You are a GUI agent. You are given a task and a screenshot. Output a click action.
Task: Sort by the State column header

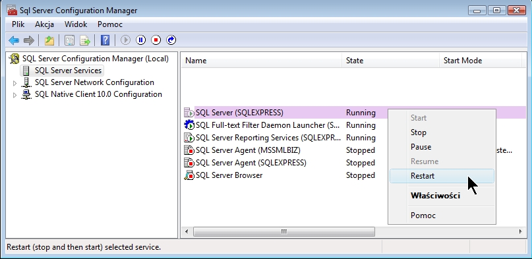[x=390, y=61]
